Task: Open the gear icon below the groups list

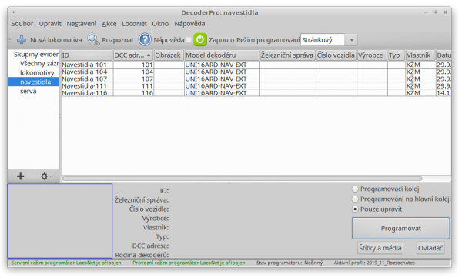Action: (x=45, y=176)
